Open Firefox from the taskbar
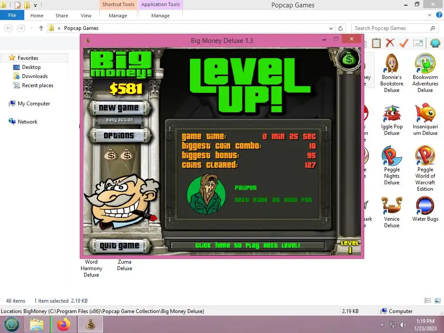This screenshot has height=333, width=444. point(63,324)
